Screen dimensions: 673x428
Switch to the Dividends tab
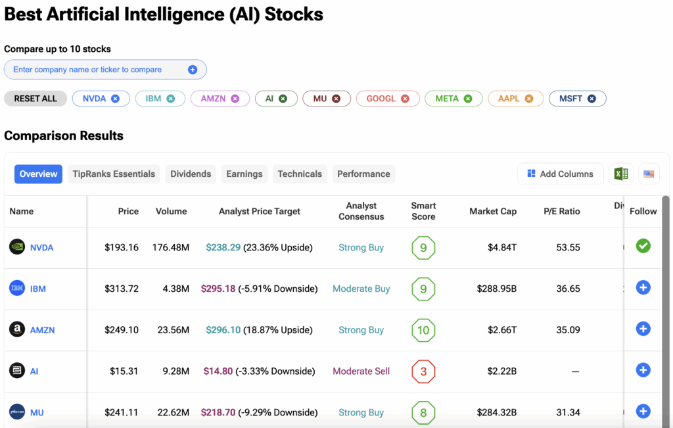pyautogui.click(x=191, y=174)
